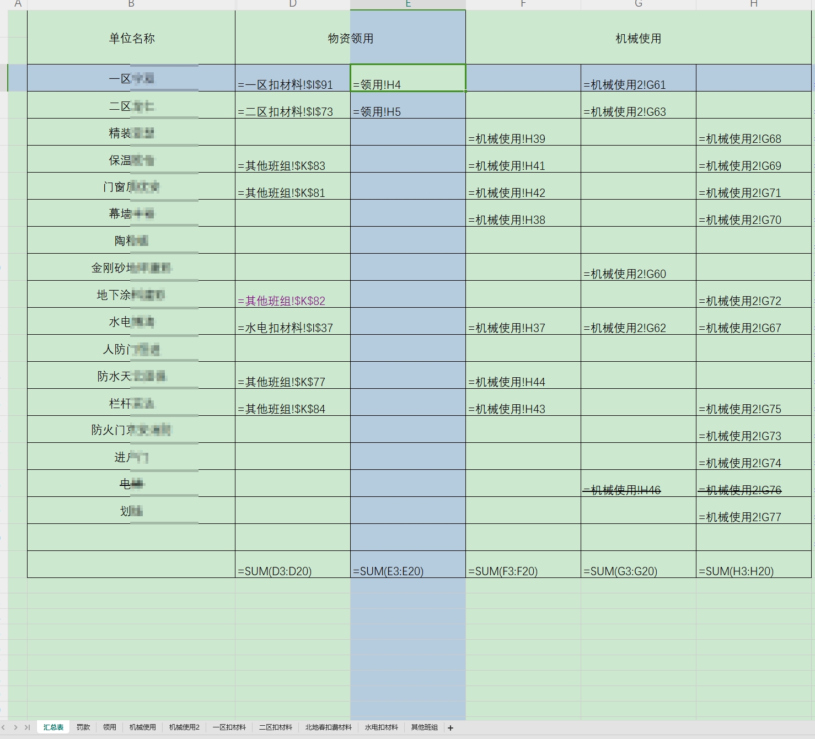Select the 其他班组 sheet tab
This screenshot has width=815, height=739.
coord(424,728)
